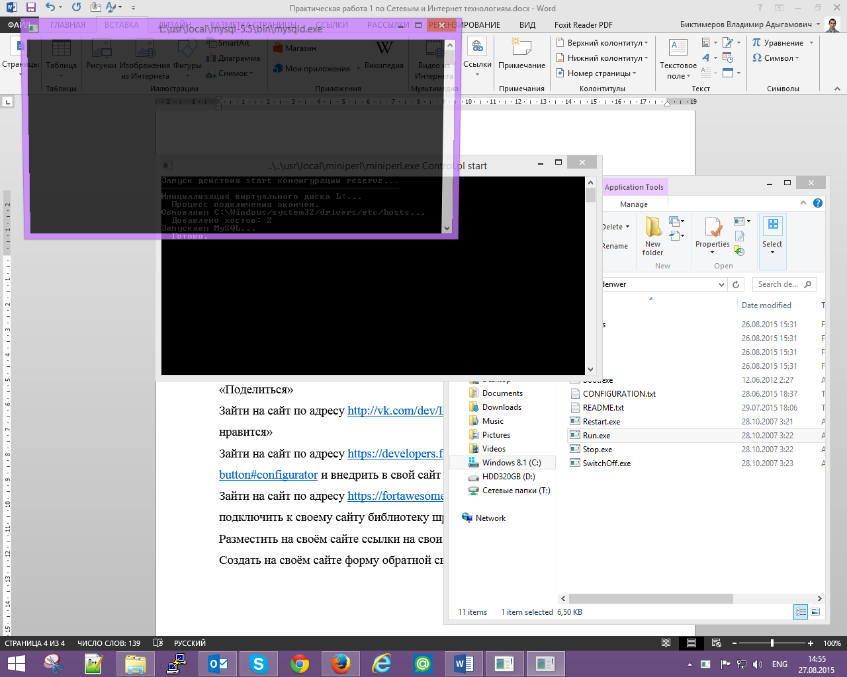Undo the last action in the Word title bar
Viewport: 847px width, 677px height.
point(50,8)
